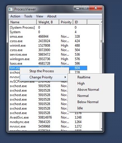Select csrss.exe with ID 504
The height and width of the screenshot is (143, 122).
coord(48,50)
